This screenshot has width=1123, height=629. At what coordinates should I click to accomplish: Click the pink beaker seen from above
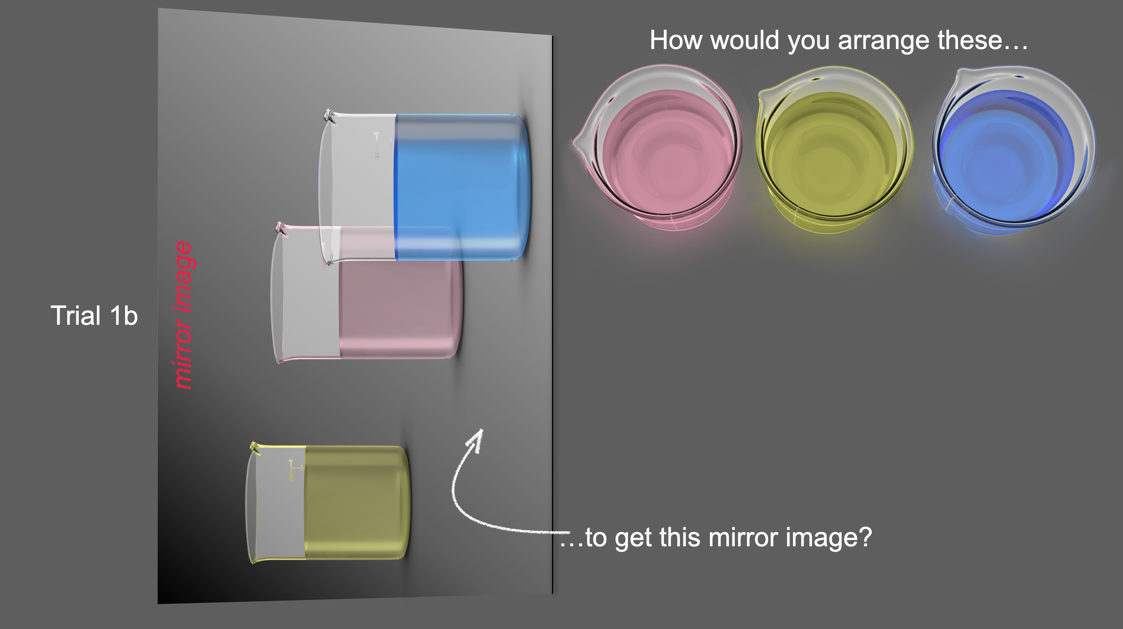click(658, 147)
